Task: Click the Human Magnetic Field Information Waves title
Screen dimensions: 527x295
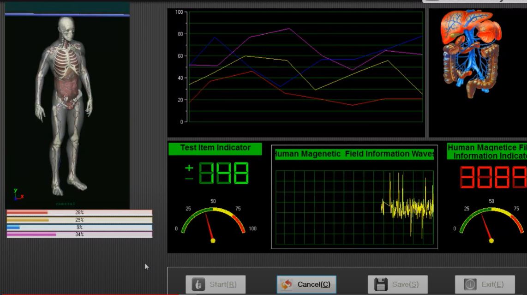Action: [354, 154]
